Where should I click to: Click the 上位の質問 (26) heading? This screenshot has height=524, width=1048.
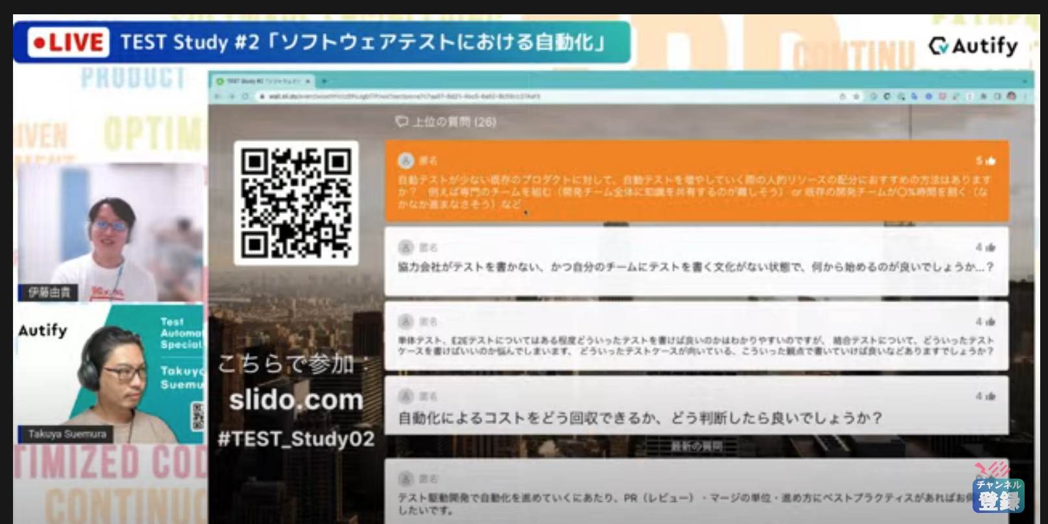coord(454,122)
